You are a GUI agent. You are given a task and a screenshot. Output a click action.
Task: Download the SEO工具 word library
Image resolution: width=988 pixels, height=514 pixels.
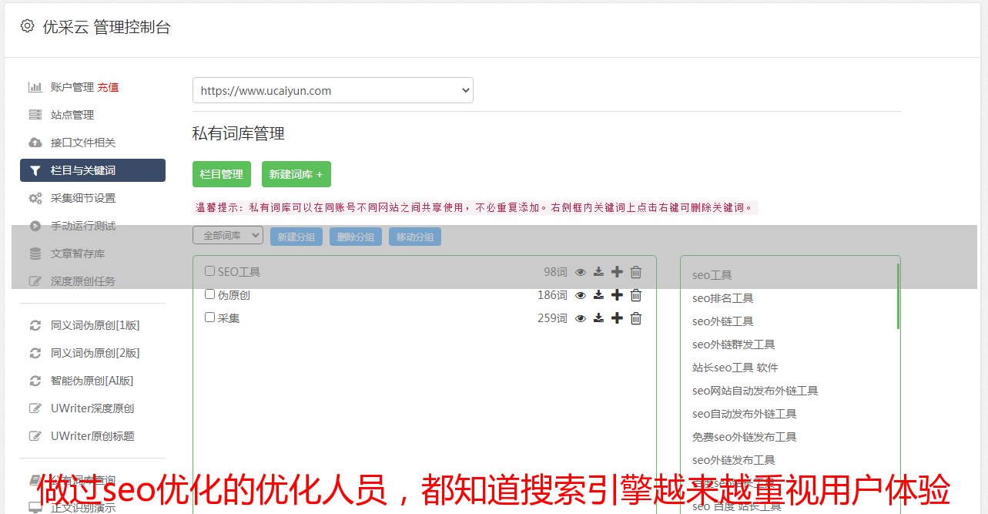[598, 272]
